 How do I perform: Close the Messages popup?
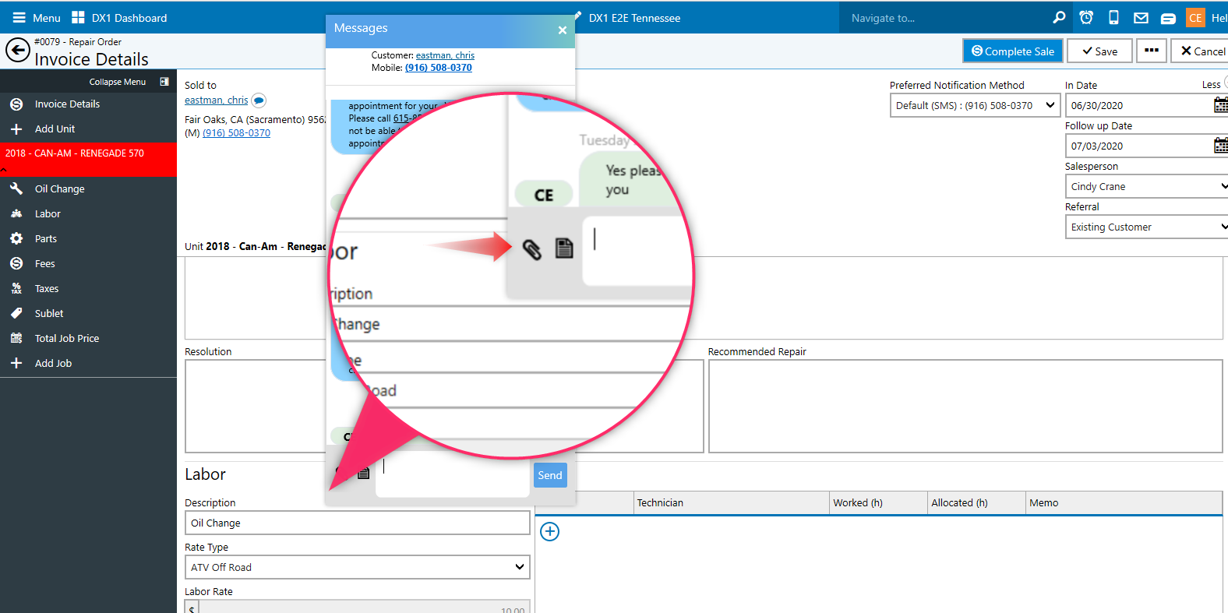[x=563, y=30]
